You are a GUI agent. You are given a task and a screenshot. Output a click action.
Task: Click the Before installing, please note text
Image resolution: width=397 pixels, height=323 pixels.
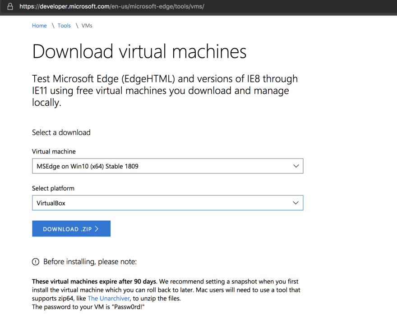[x=90, y=262]
